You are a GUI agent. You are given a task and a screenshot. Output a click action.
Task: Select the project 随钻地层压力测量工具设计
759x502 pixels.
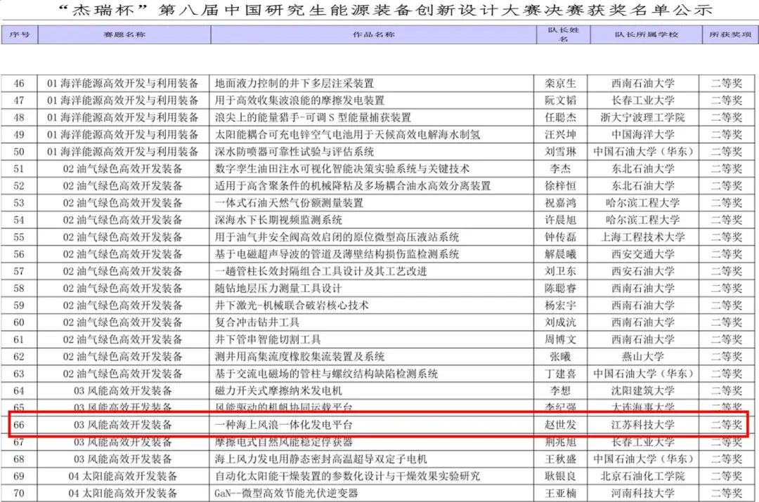[x=278, y=289]
